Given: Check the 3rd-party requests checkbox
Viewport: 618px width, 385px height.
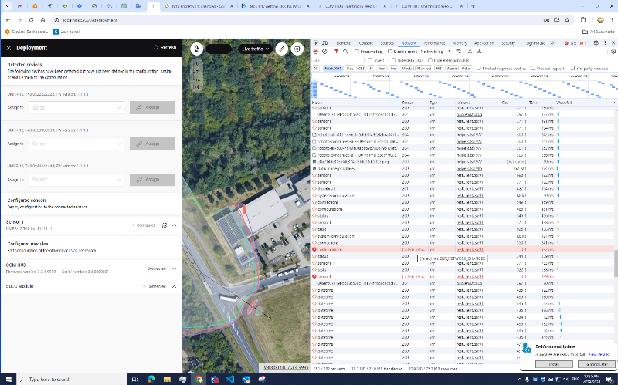Looking at the screenshot, I should [x=572, y=68].
